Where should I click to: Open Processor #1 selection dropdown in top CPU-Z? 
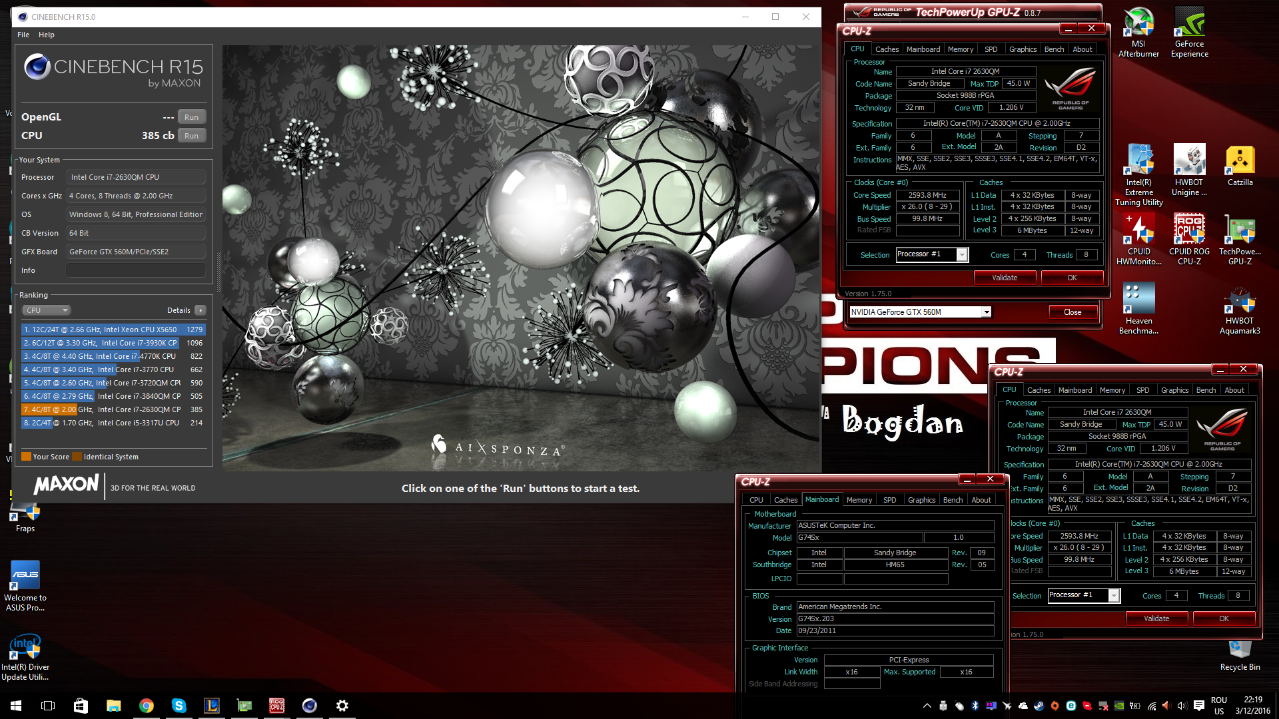(x=961, y=254)
